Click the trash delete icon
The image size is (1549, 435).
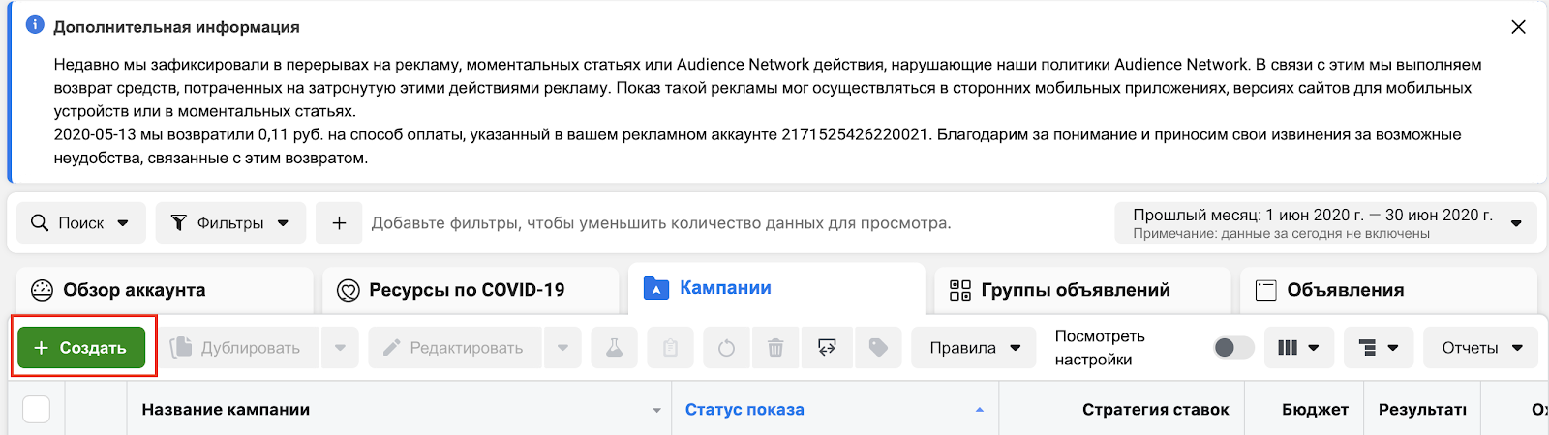click(775, 348)
